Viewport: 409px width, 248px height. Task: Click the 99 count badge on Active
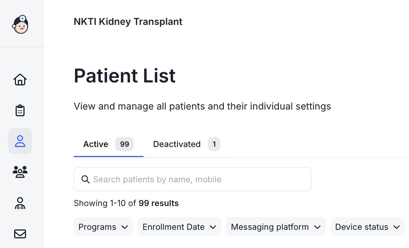125,144
